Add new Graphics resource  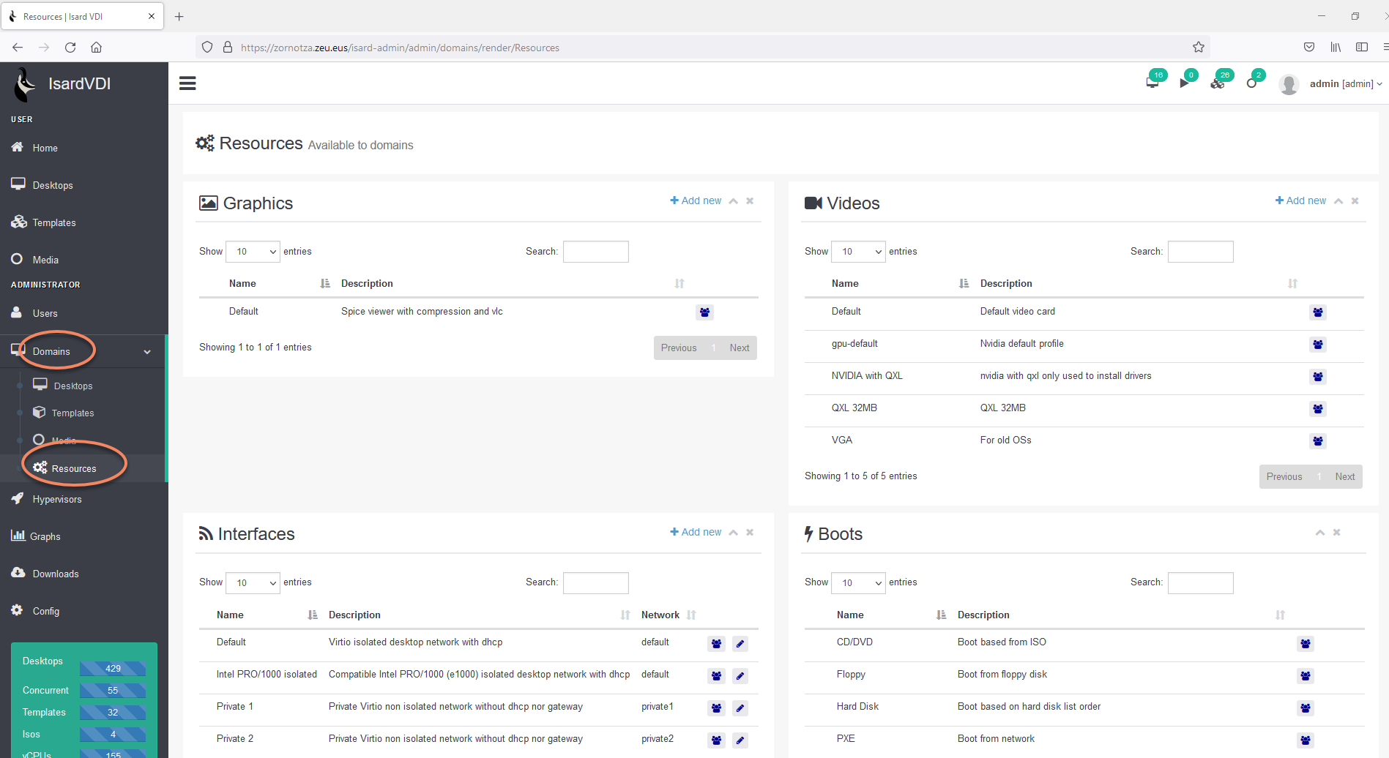(696, 200)
